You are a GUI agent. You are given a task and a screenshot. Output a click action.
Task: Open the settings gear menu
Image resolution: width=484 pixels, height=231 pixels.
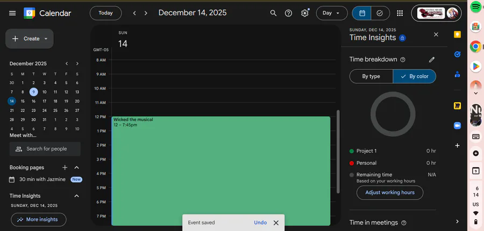click(305, 13)
